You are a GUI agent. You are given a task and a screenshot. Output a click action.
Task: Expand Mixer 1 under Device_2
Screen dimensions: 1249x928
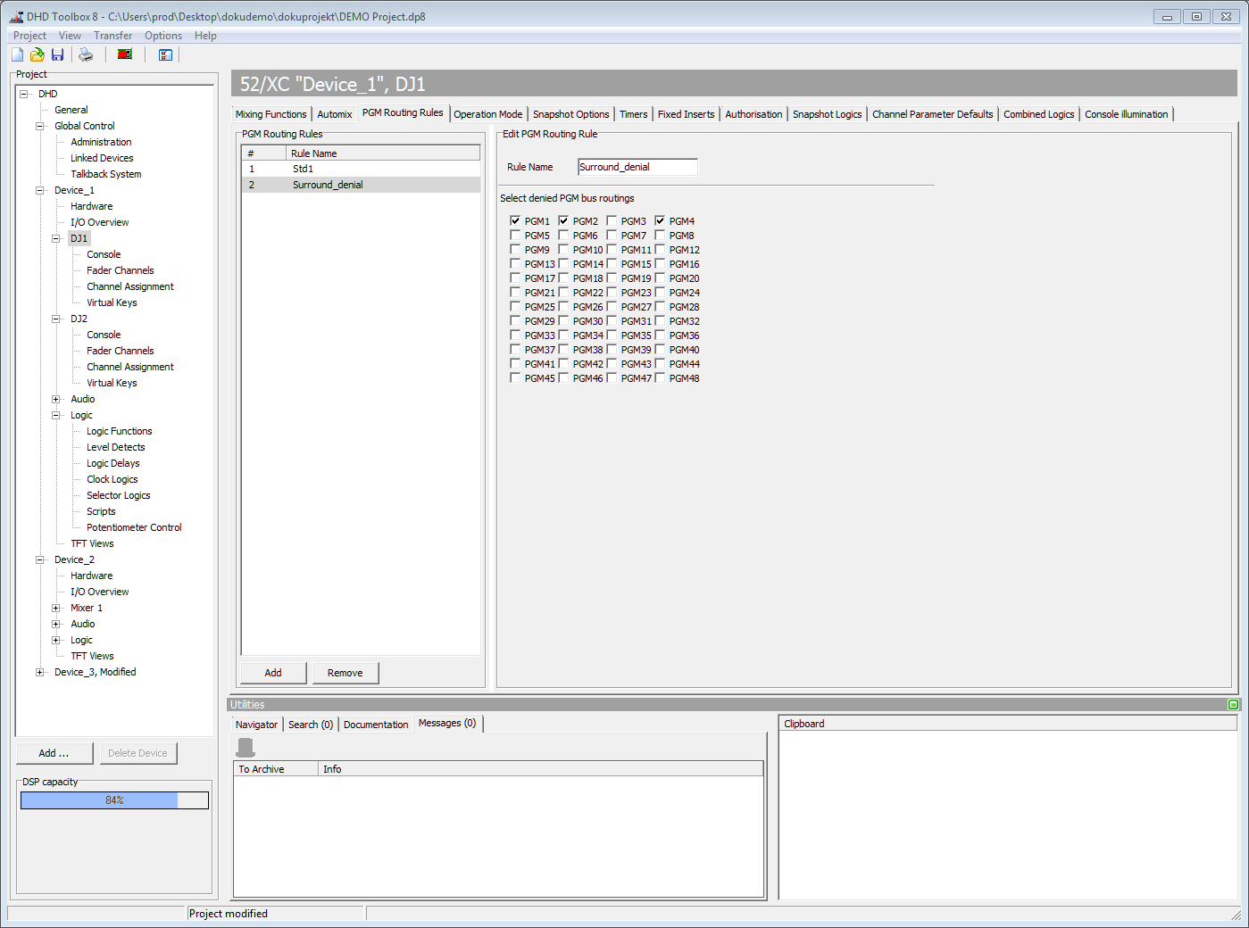[56, 608]
